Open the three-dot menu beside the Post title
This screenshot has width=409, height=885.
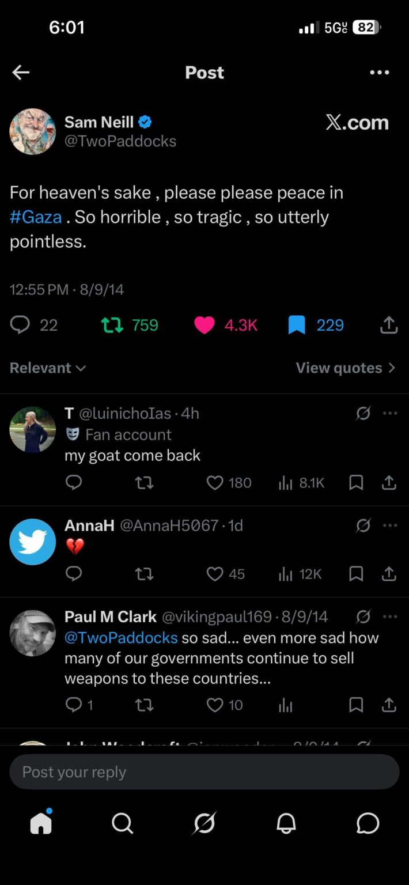[380, 72]
